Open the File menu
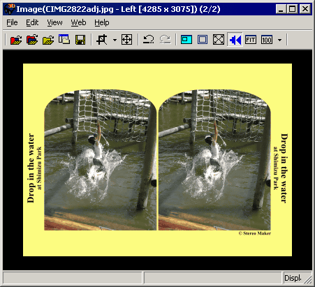The height and width of the screenshot is (287, 315). coord(12,22)
